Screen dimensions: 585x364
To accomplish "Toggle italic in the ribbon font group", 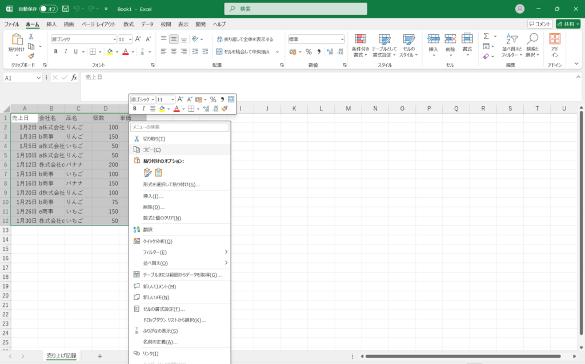I will [66, 51].
